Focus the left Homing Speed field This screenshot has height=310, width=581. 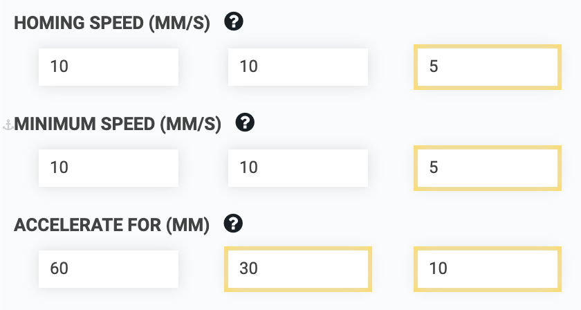point(109,67)
